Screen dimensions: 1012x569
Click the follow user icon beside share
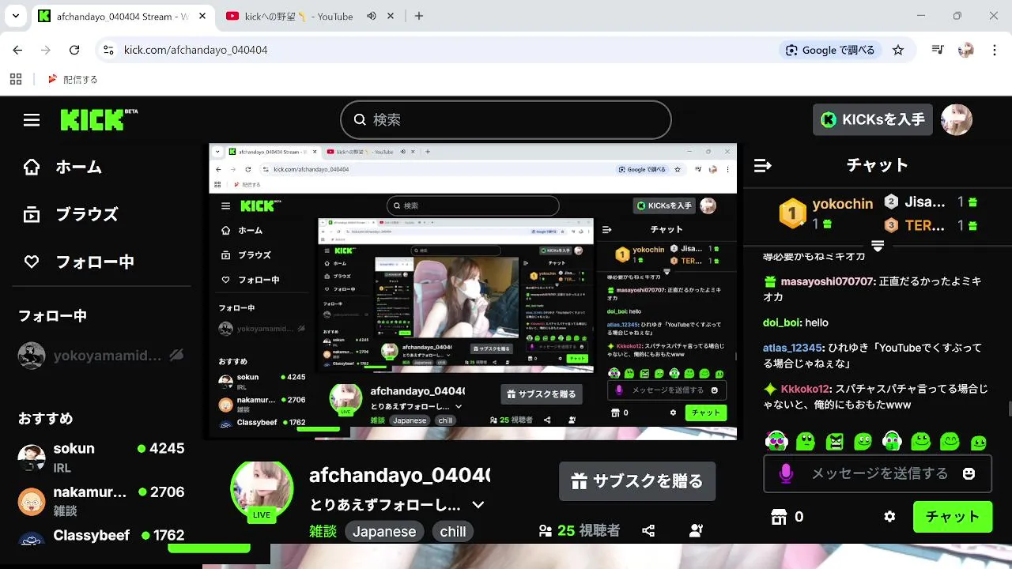(697, 531)
